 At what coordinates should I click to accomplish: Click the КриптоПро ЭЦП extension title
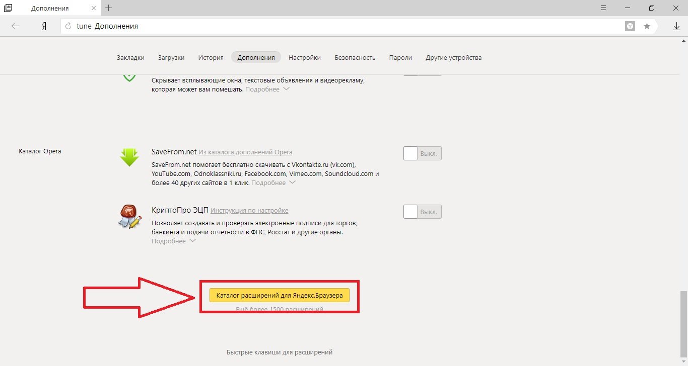180,210
